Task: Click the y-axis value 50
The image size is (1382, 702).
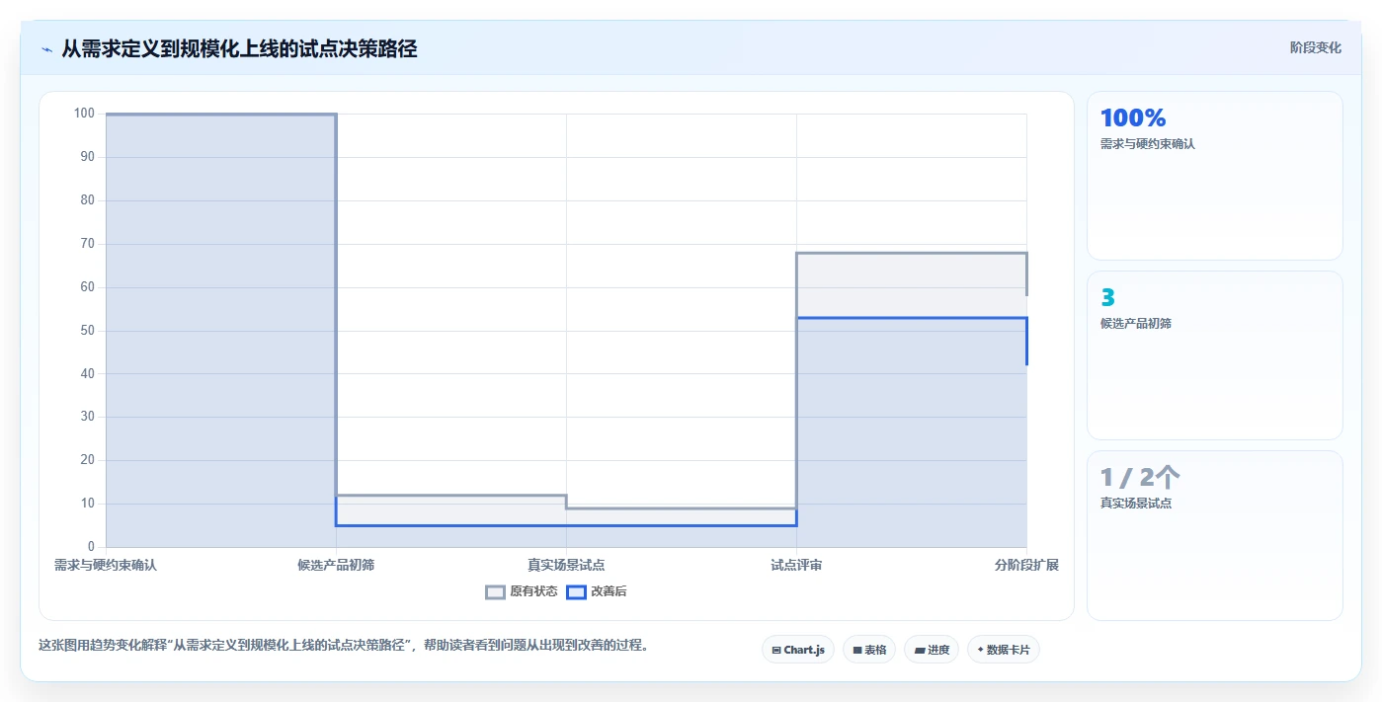Action: click(x=88, y=330)
